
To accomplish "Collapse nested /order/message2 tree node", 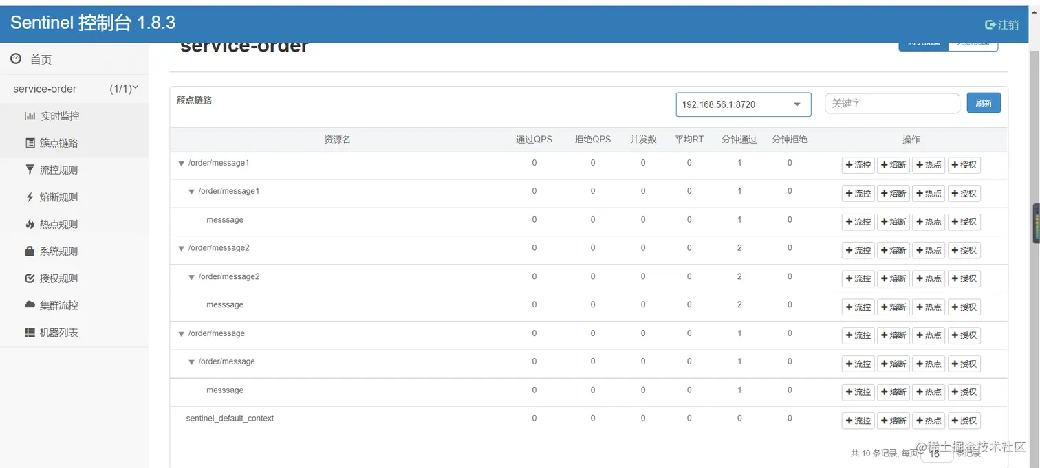I will [192, 277].
